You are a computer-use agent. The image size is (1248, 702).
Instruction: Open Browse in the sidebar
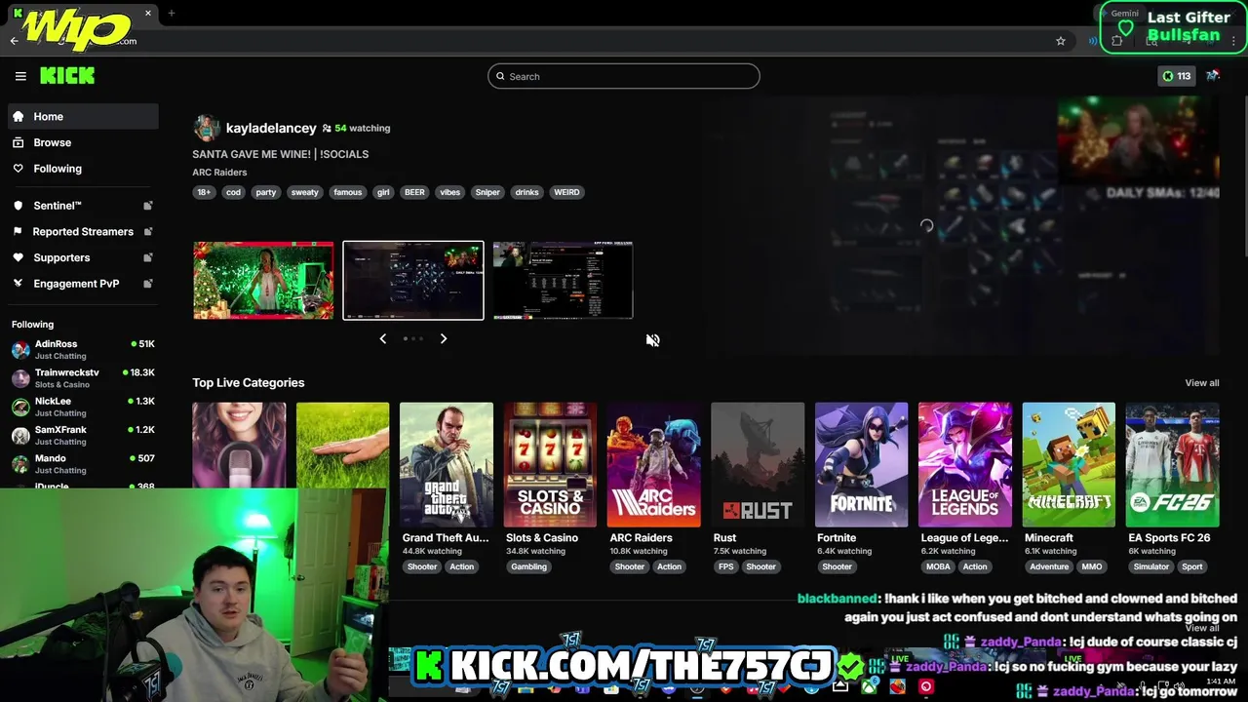[83, 142]
